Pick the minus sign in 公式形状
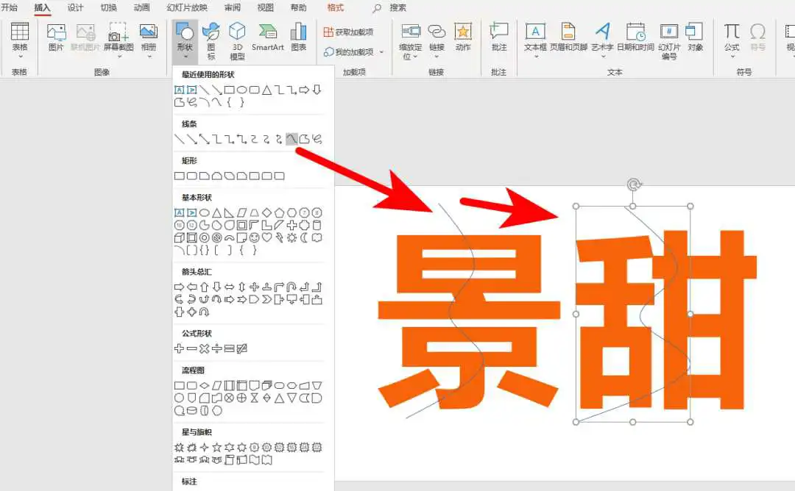Image resolution: width=795 pixels, height=491 pixels. 191,348
